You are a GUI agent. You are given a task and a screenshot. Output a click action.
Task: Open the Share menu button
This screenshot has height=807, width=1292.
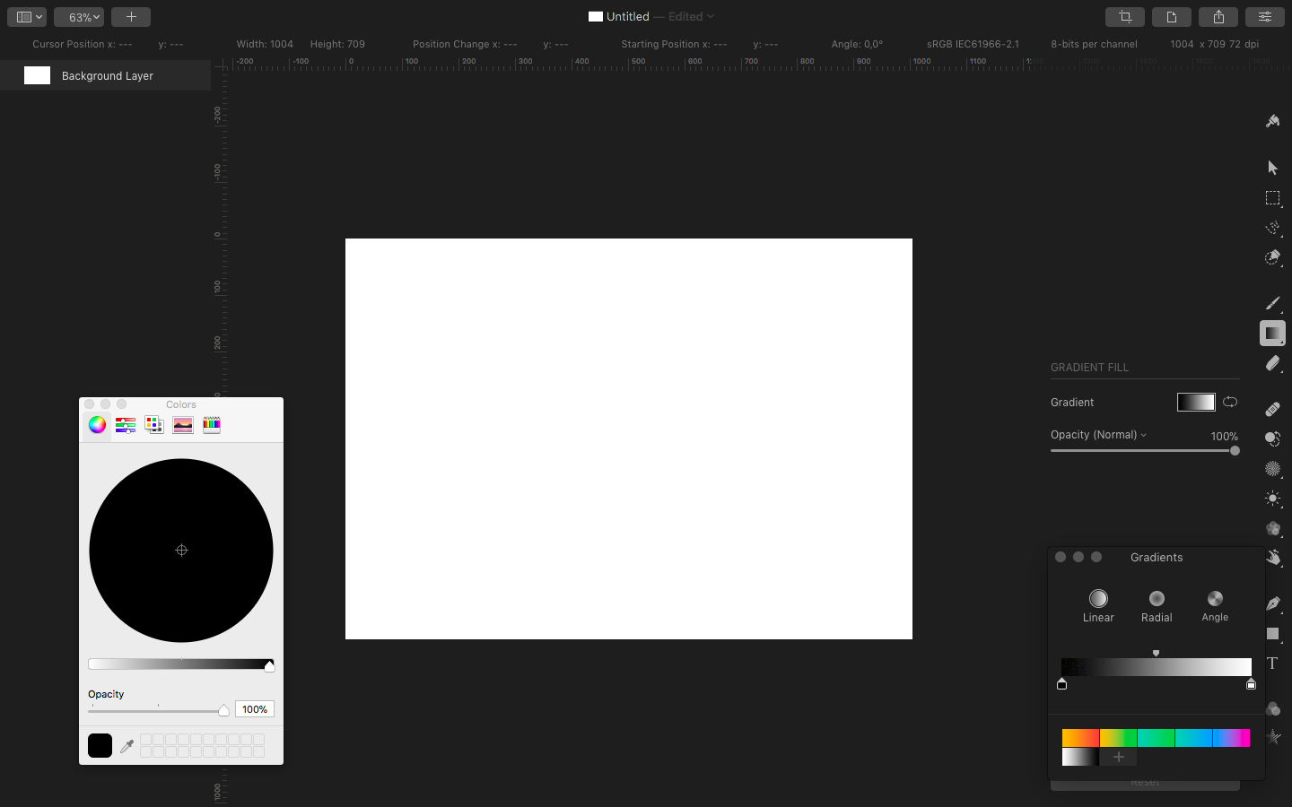(x=1218, y=17)
